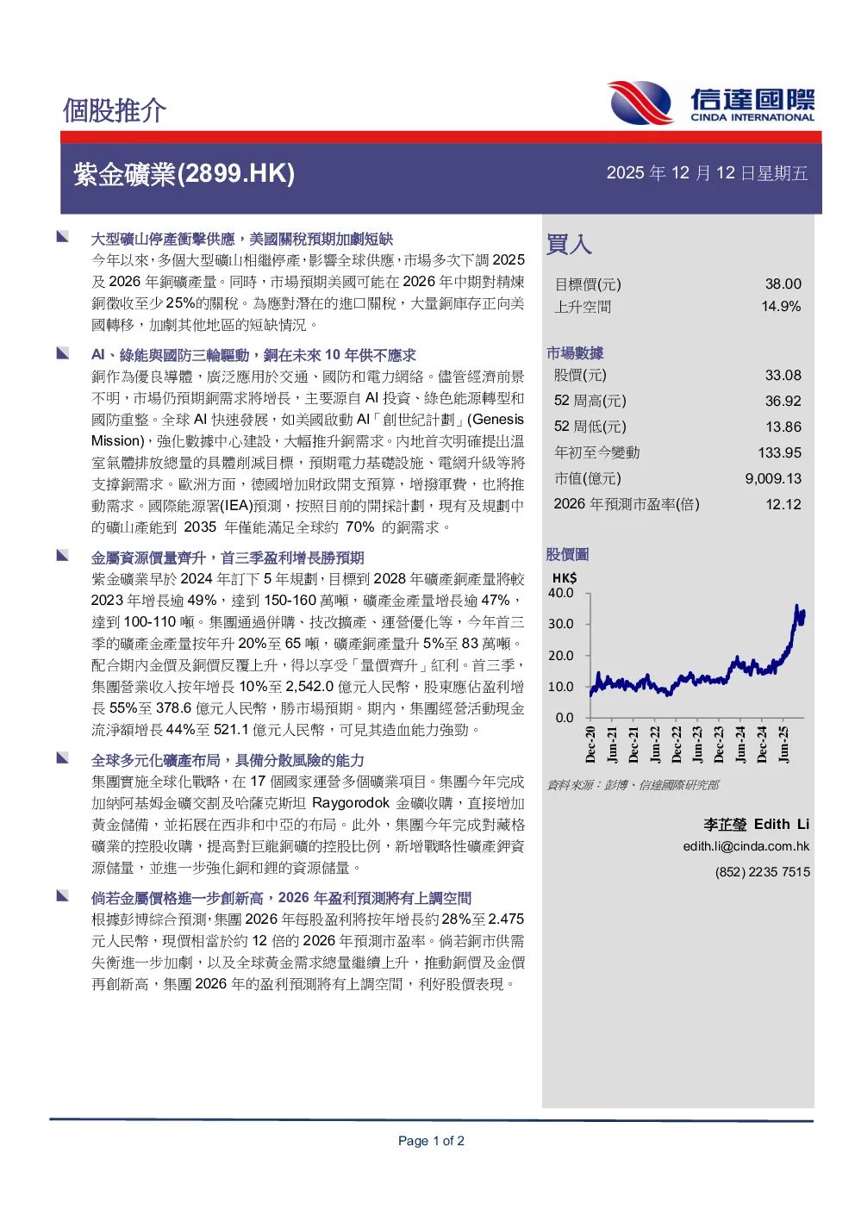Open email link edith.li@cinda.com.hk

click(x=746, y=846)
